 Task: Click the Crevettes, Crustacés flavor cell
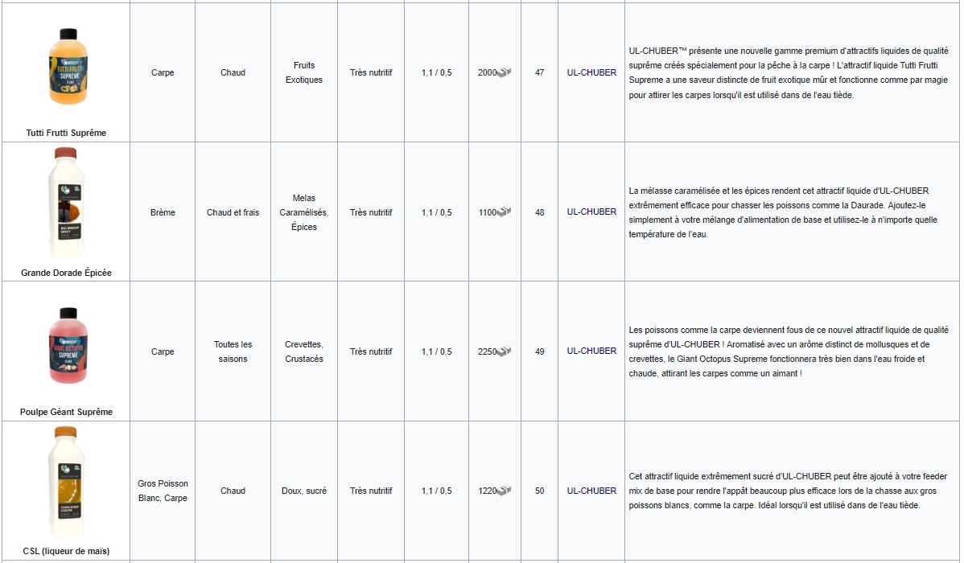(x=304, y=351)
